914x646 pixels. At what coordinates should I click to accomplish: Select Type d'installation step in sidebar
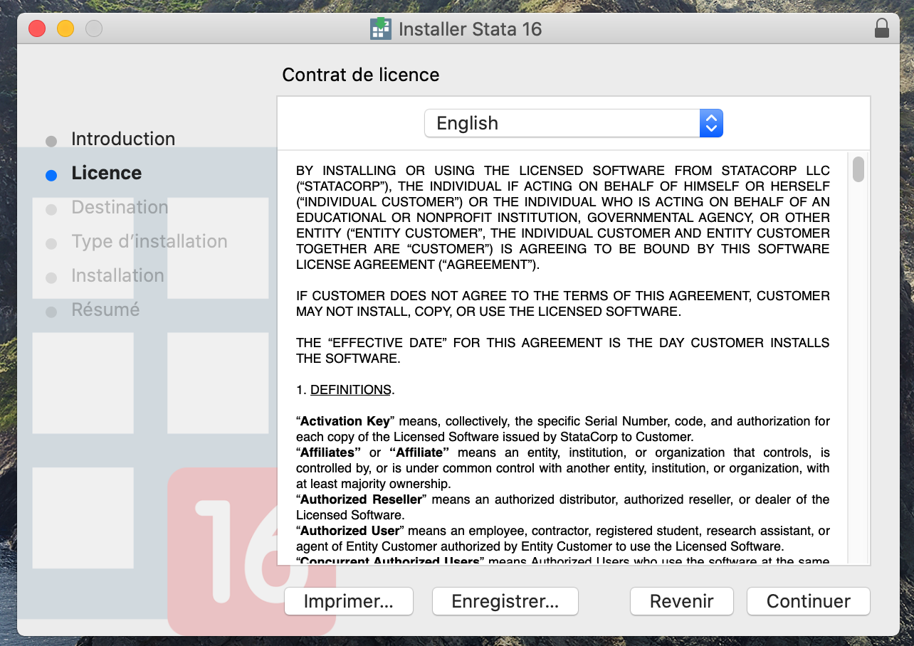149,241
